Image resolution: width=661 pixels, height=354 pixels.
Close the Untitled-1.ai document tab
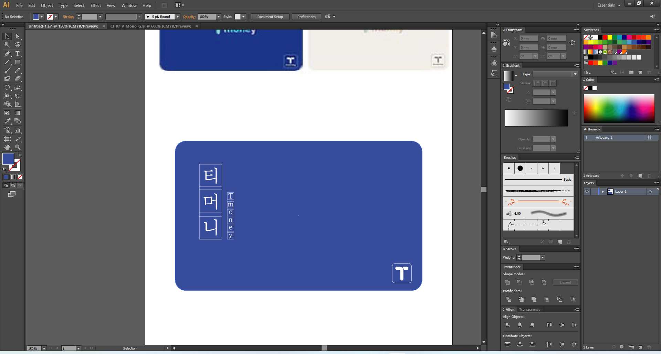tap(104, 26)
